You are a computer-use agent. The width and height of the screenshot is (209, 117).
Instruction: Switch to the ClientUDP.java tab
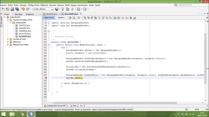click(51, 14)
